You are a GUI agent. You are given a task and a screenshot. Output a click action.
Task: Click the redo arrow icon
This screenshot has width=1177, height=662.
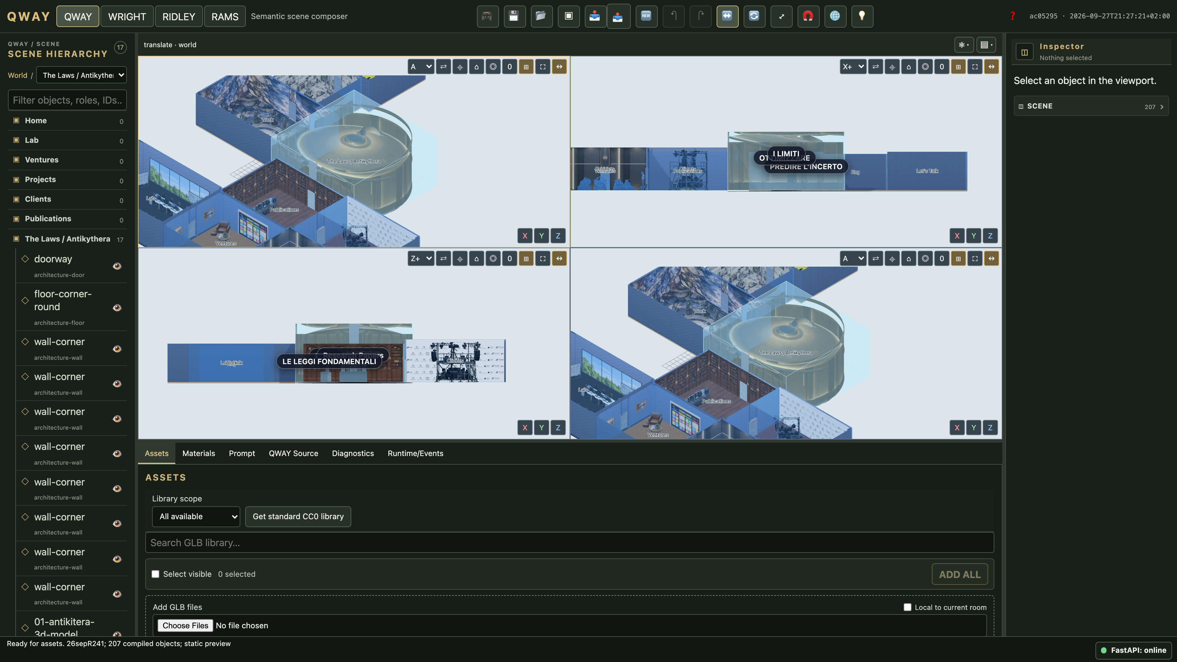point(700,17)
